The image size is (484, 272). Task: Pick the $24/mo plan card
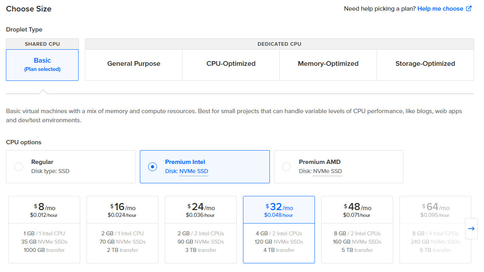click(201, 229)
